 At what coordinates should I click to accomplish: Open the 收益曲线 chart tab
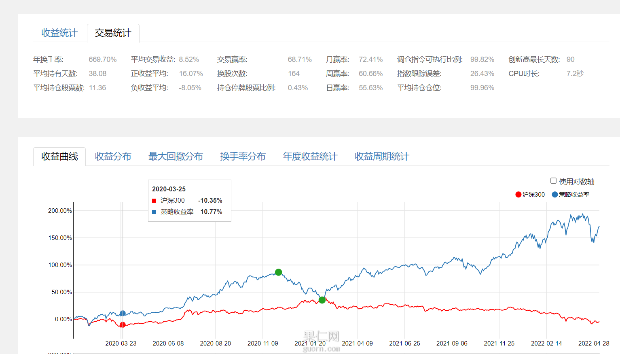pos(59,157)
